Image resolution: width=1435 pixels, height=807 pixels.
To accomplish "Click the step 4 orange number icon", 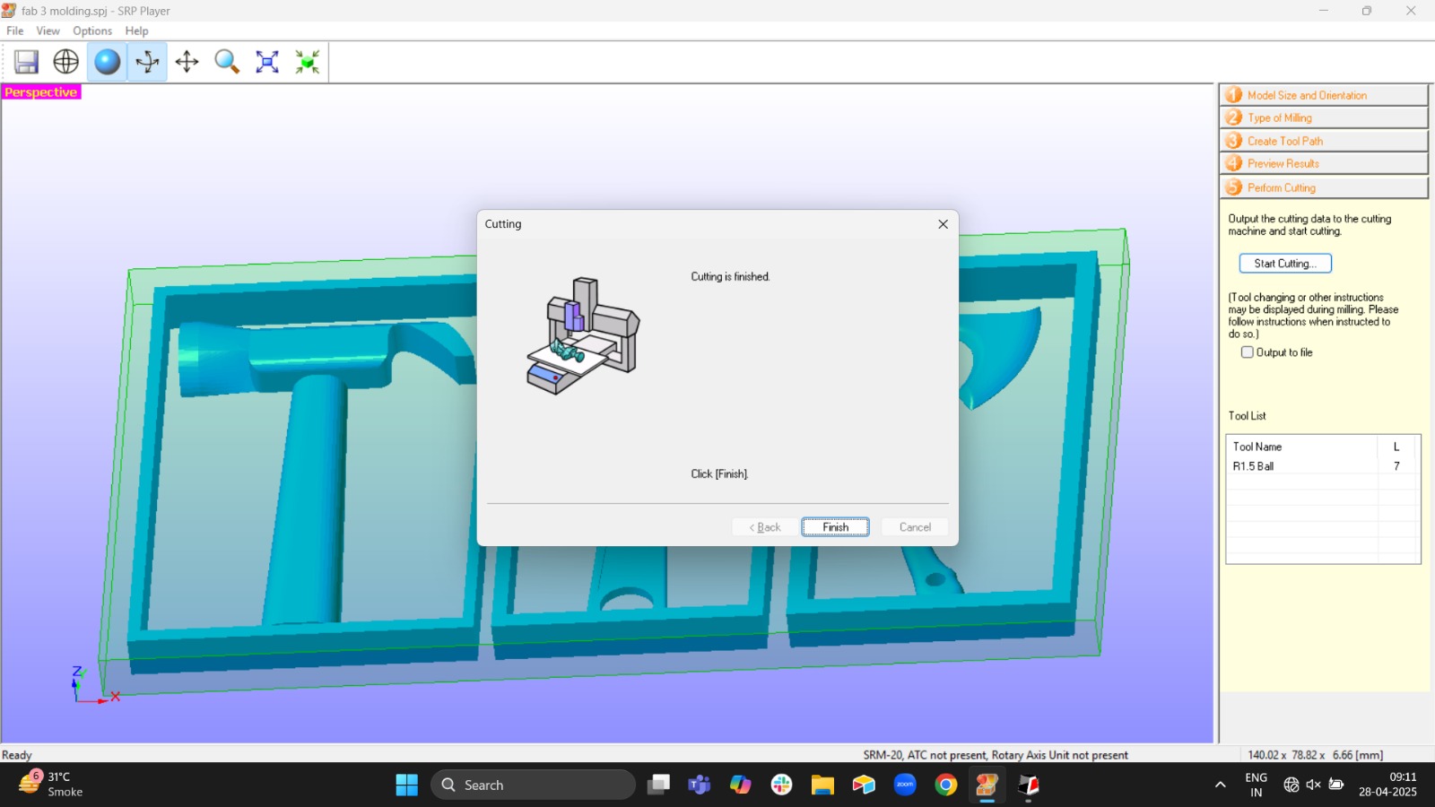I will pos(1234,163).
